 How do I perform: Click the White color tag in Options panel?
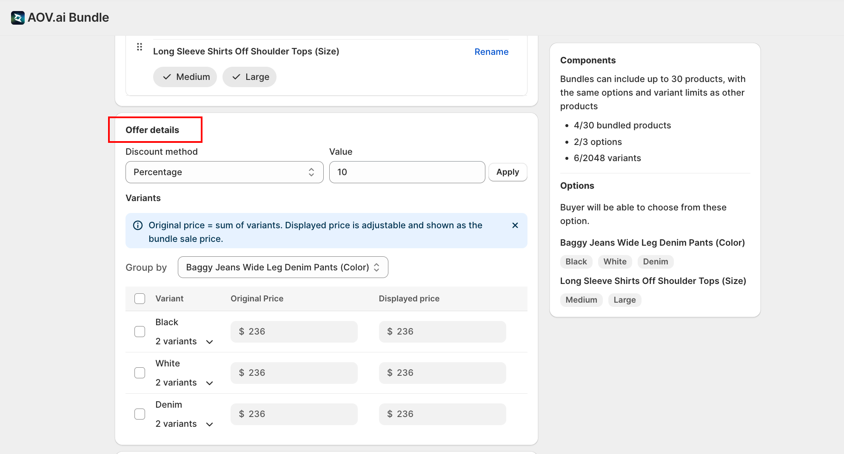click(615, 262)
